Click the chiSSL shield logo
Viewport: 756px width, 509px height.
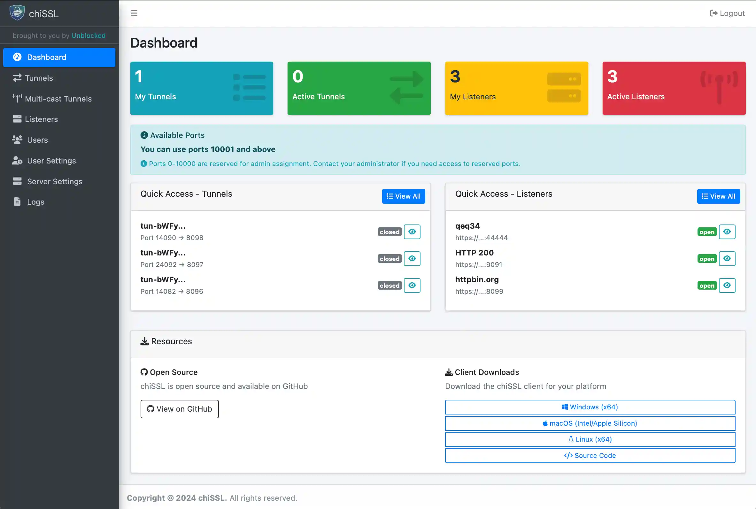click(x=17, y=13)
